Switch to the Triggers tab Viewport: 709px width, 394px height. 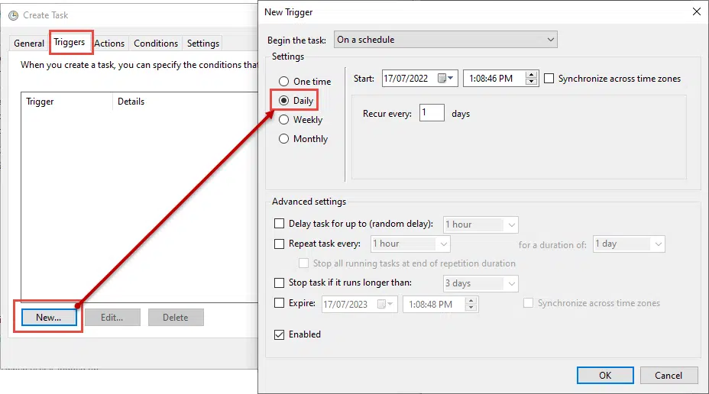click(70, 42)
